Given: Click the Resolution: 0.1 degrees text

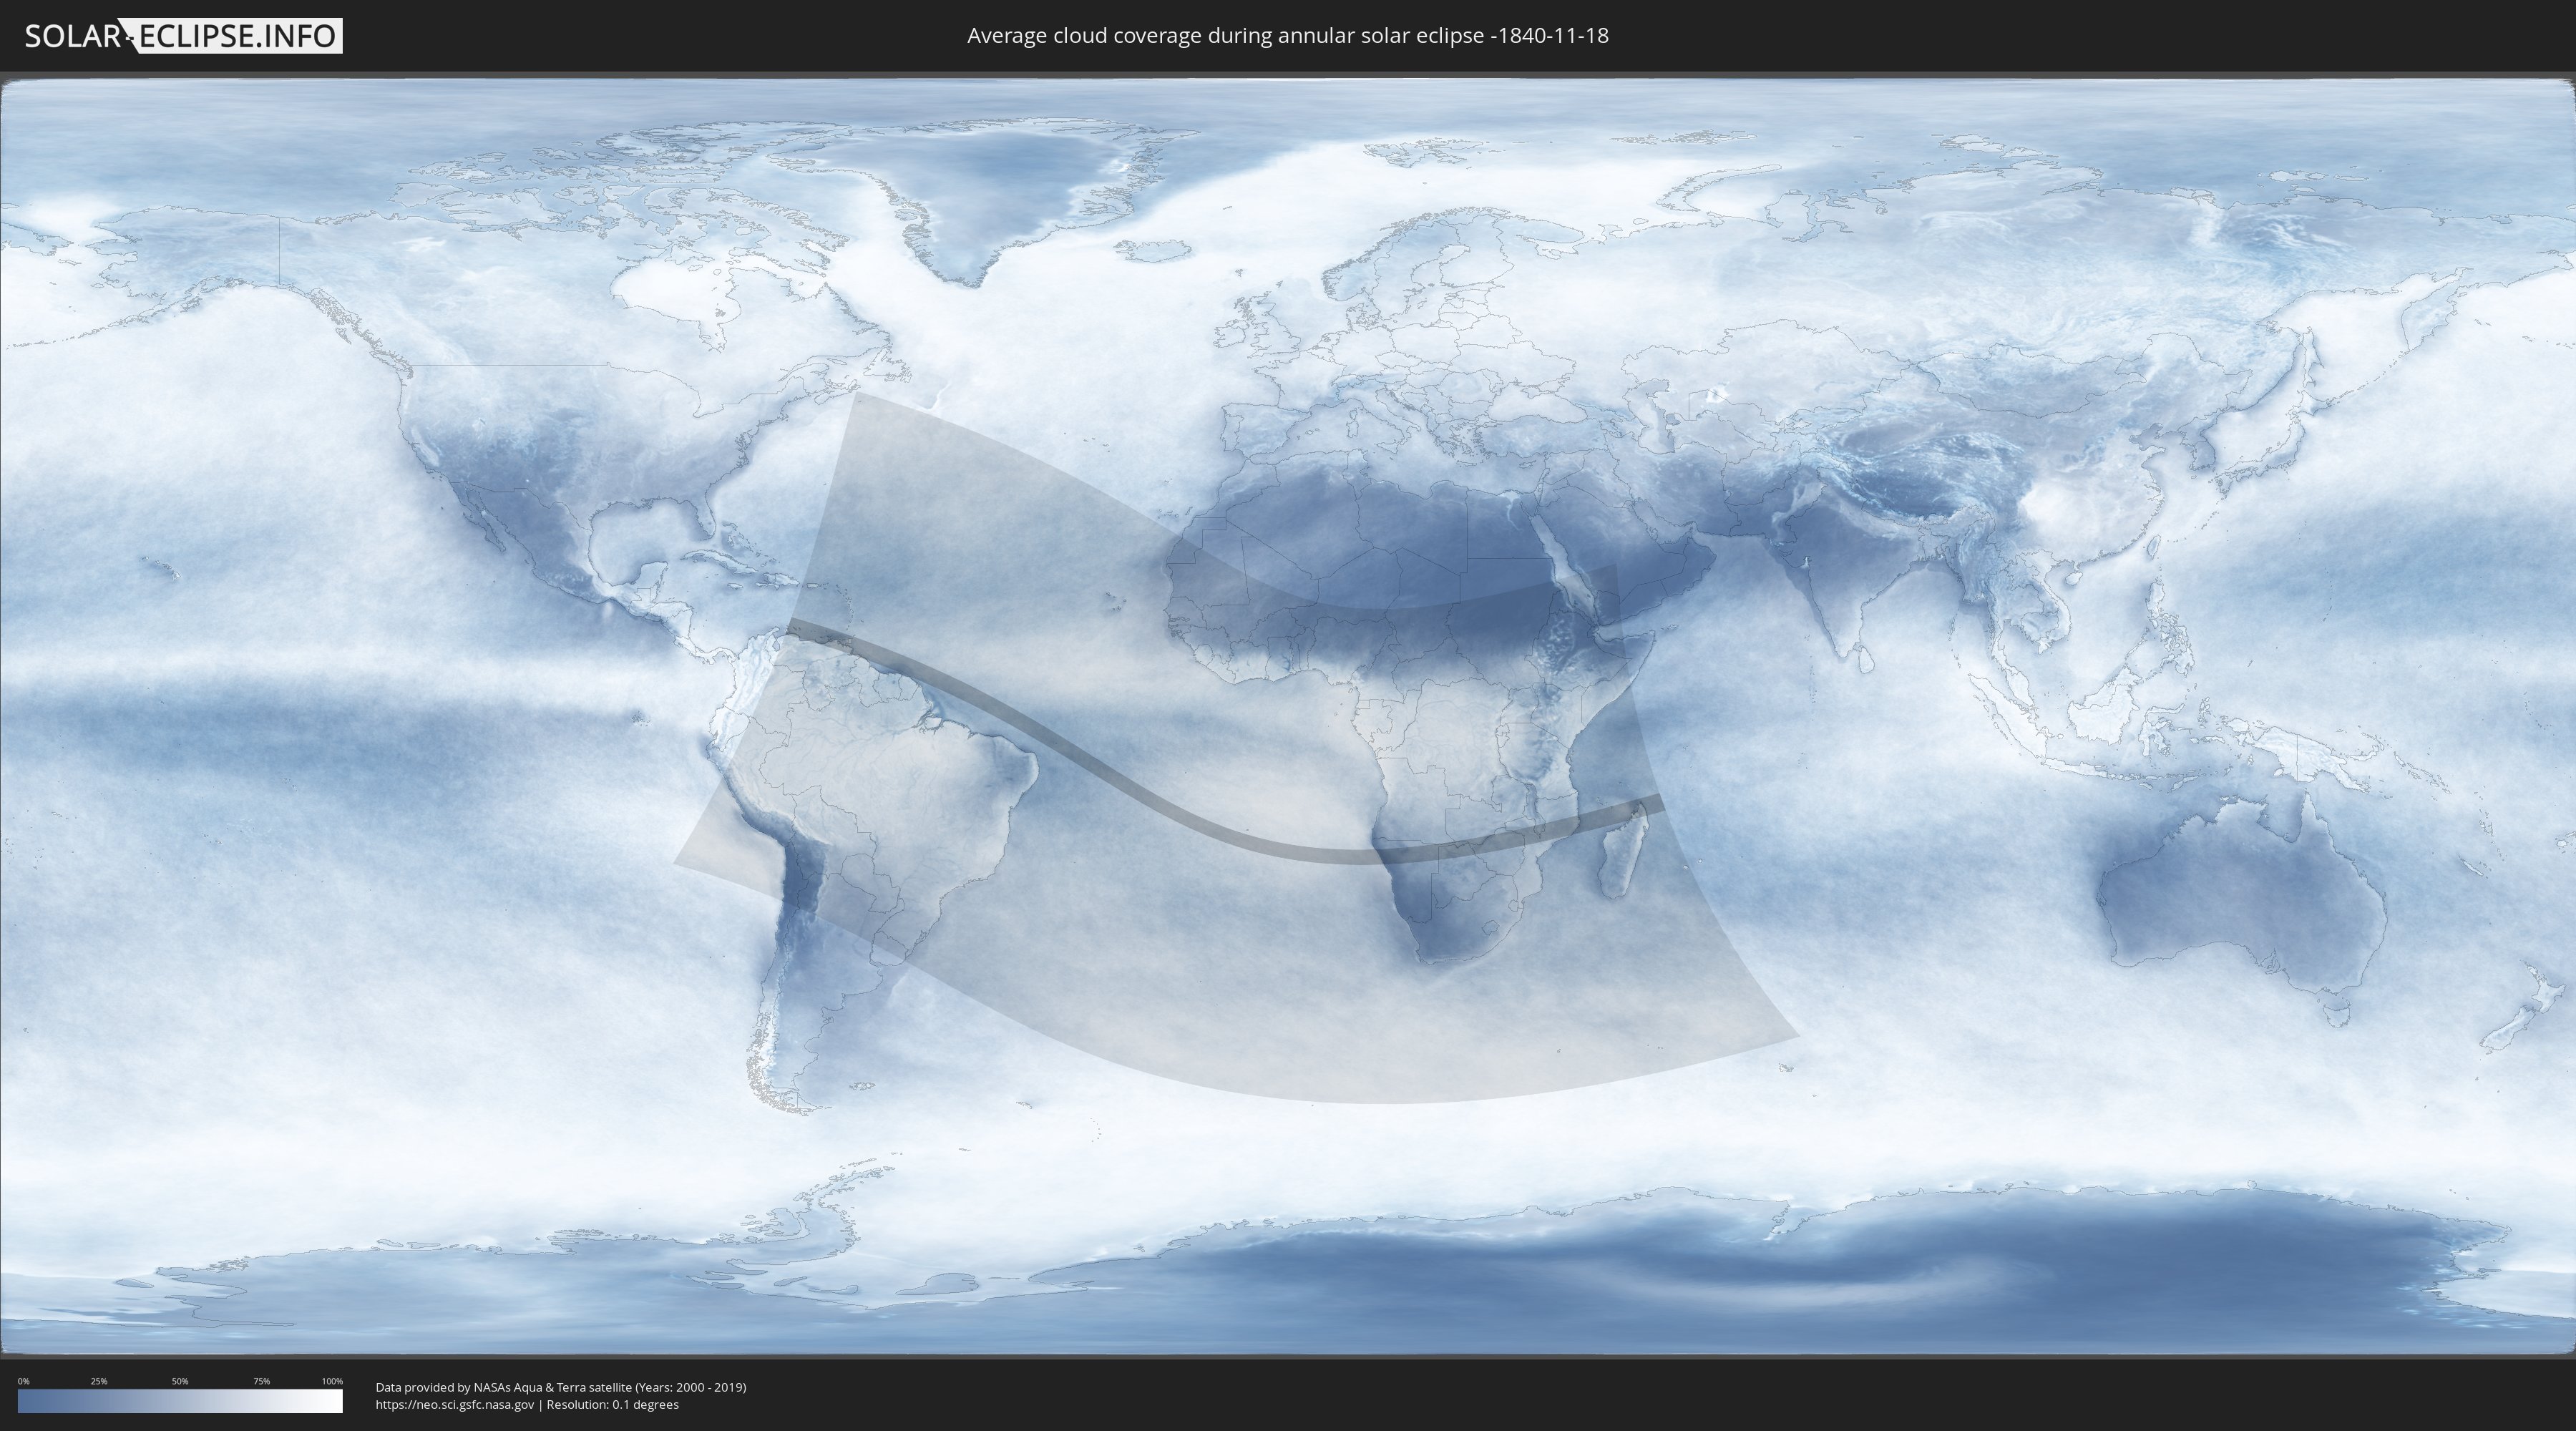Looking at the screenshot, I should point(612,1404).
